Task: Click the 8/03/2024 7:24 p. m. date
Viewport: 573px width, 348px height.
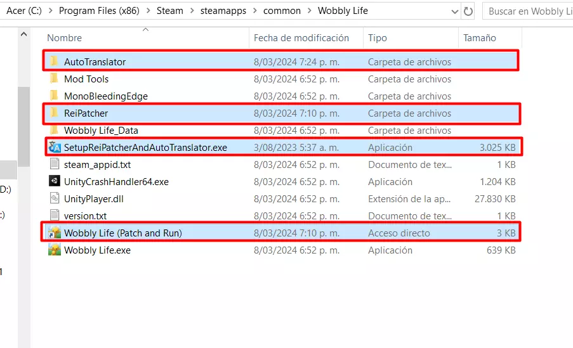Action: pos(296,61)
